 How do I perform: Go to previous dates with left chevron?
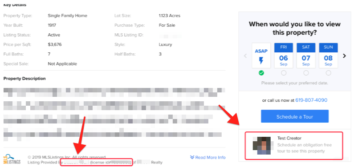pos(245,56)
